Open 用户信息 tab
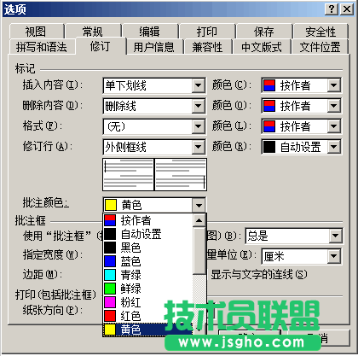 (153, 47)
